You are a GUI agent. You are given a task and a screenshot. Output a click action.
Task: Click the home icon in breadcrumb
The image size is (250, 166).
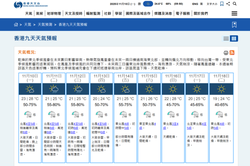coord(16,25)
